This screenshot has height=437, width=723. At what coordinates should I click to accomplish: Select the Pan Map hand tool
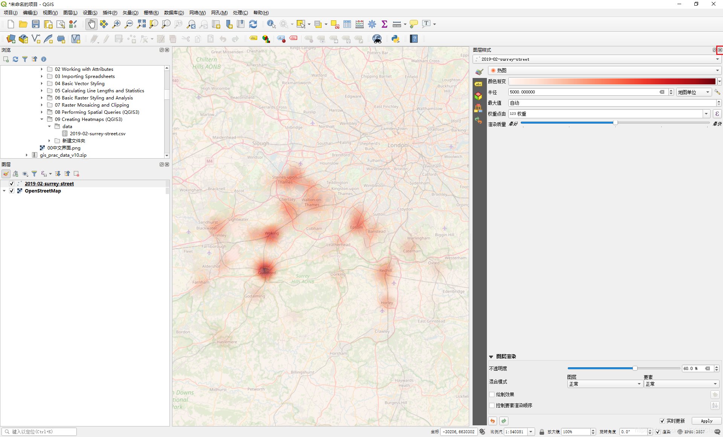click(91, 24)
